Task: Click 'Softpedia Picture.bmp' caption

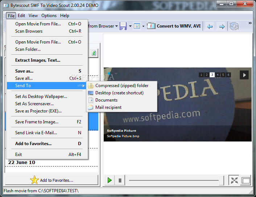Action: click(123, 136)
